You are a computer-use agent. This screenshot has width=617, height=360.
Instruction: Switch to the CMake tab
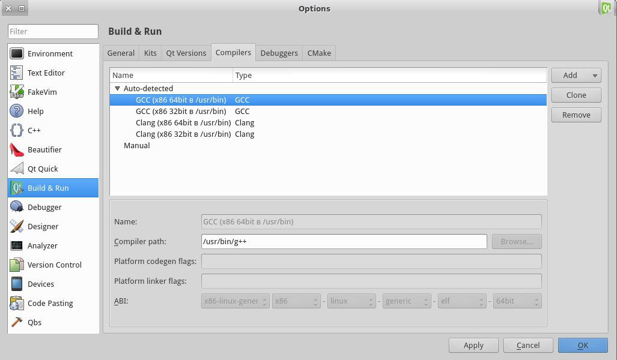(x=319, y=53)
